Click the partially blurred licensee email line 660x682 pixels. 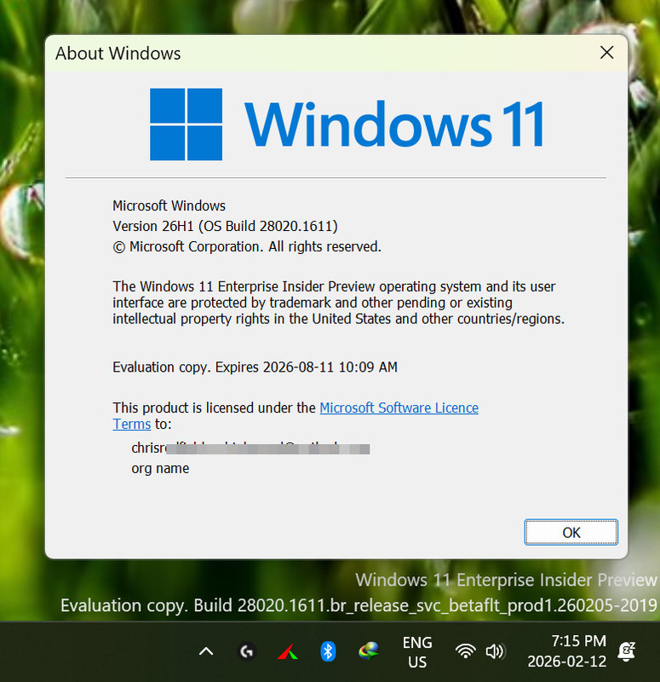tap(250, 448)
